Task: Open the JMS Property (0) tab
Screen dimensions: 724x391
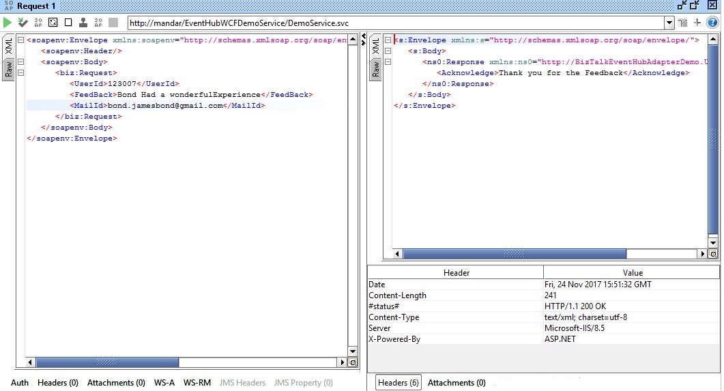Action: pyautogui.click(x=304, y=383)
